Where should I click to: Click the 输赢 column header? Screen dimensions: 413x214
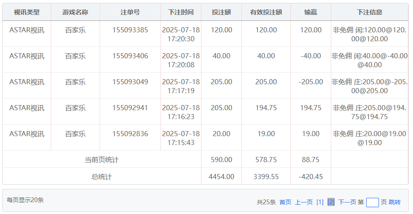click(310, 12)
